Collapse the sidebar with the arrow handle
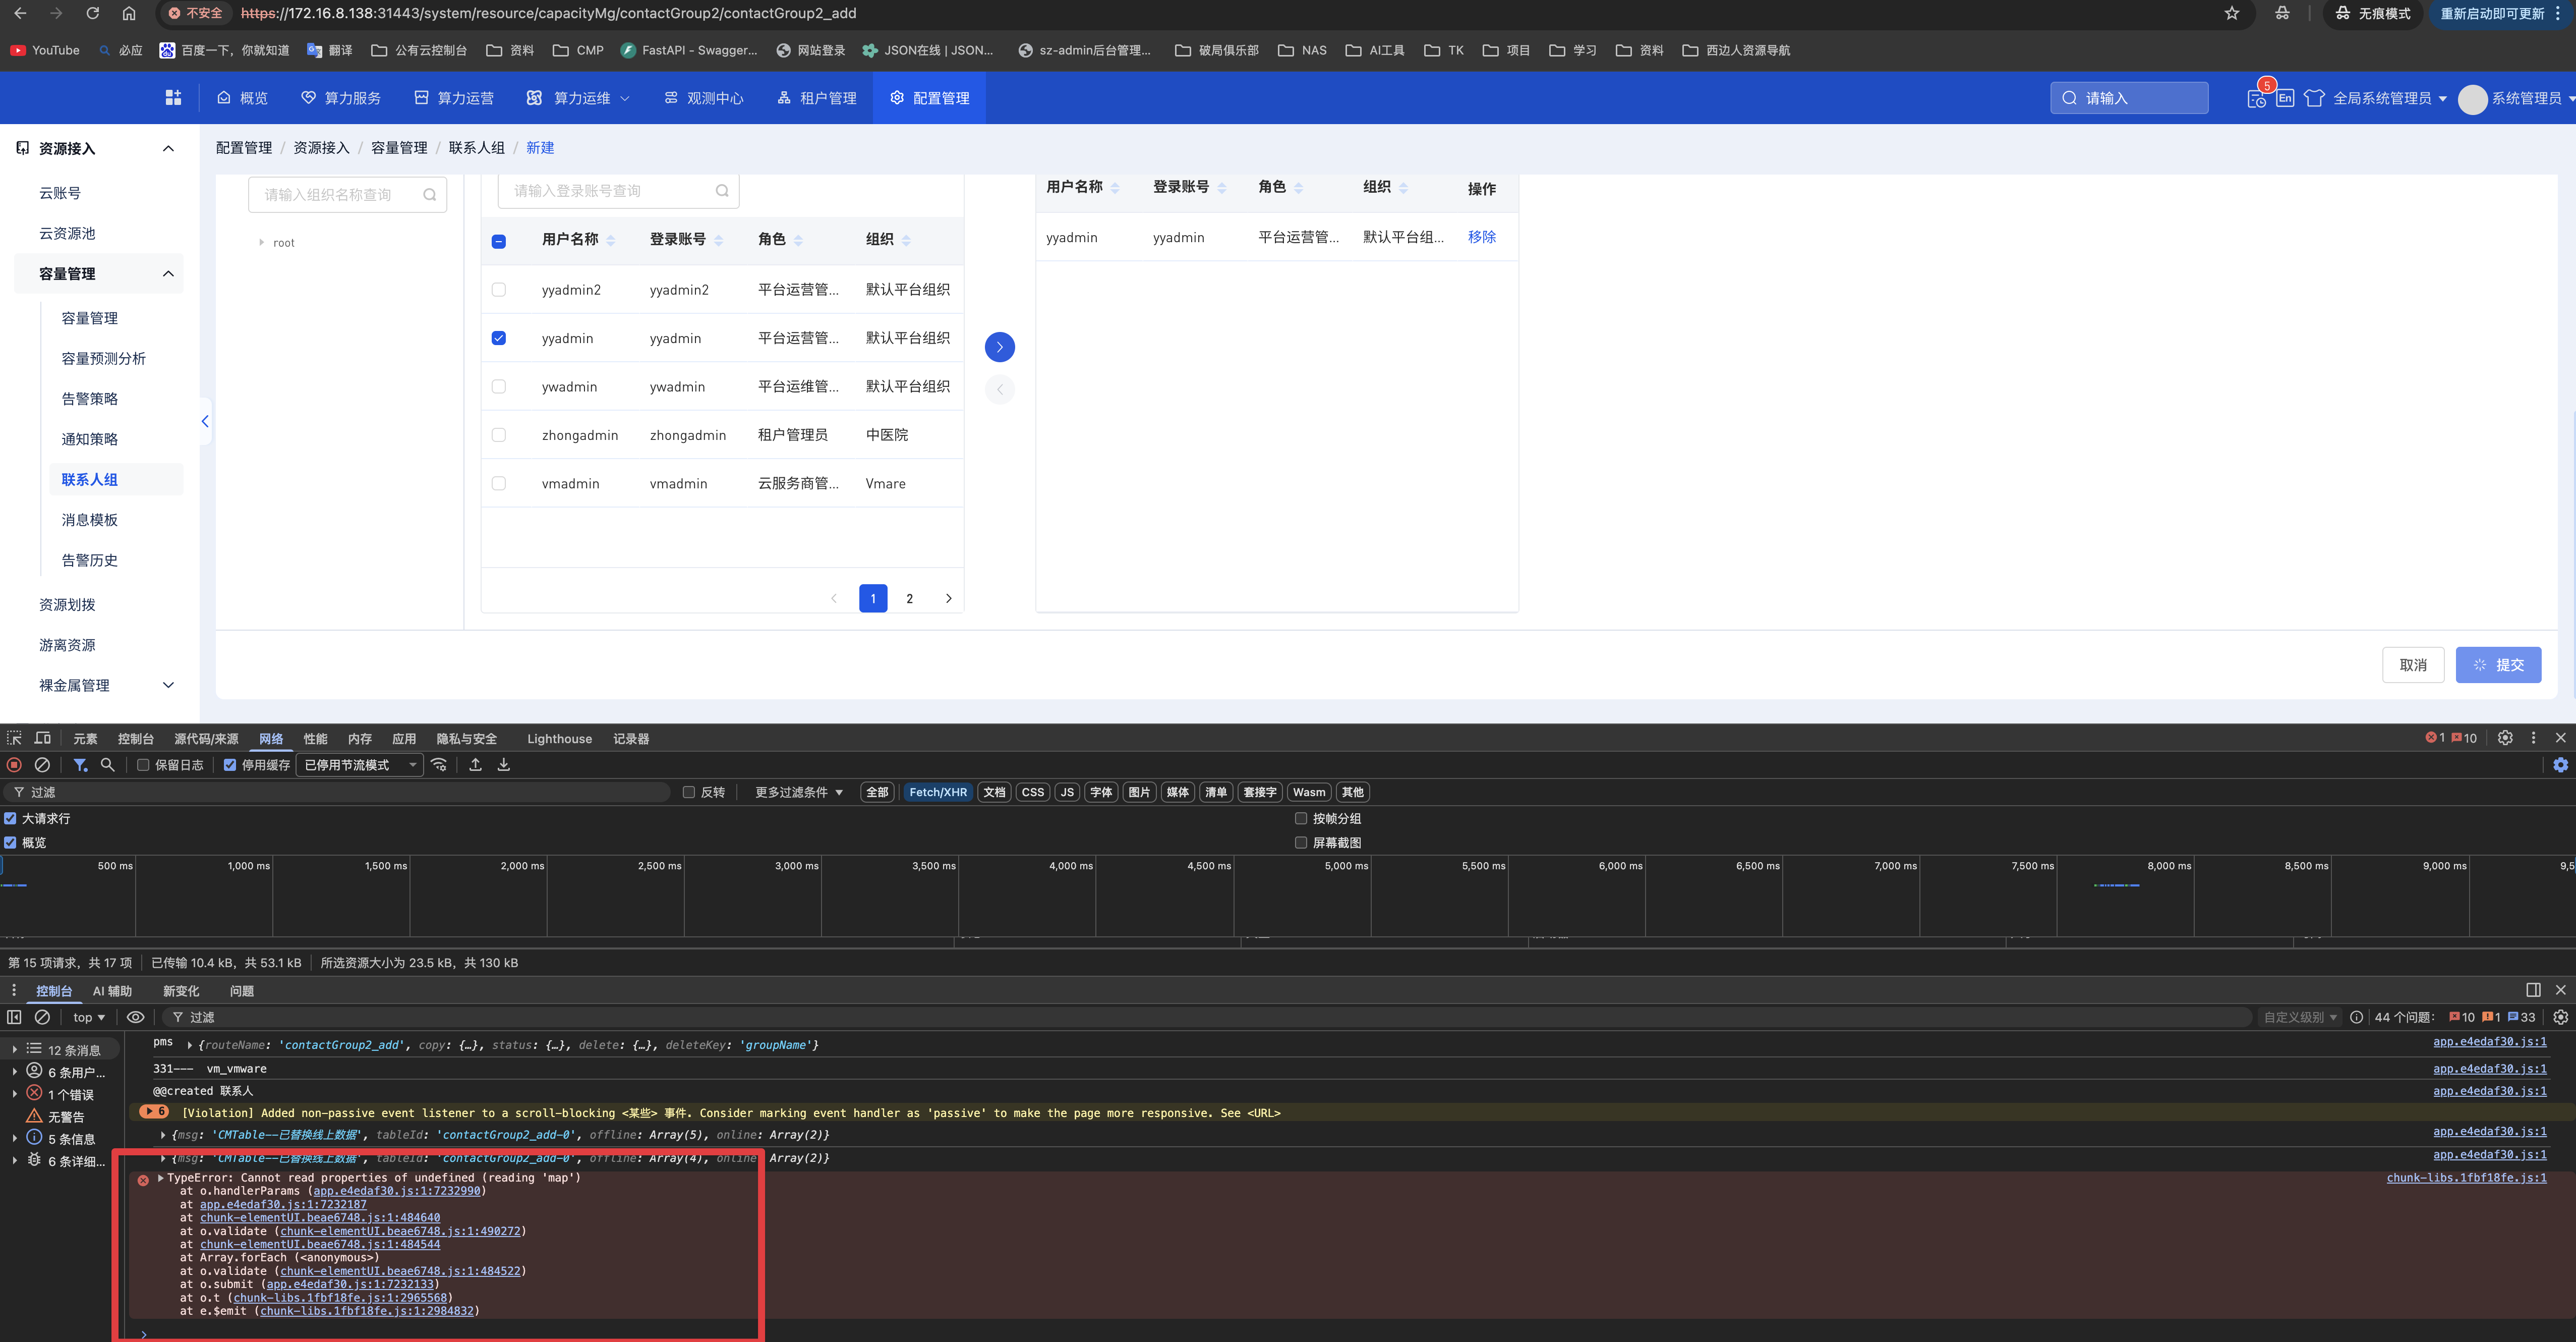 coord(205,421)
